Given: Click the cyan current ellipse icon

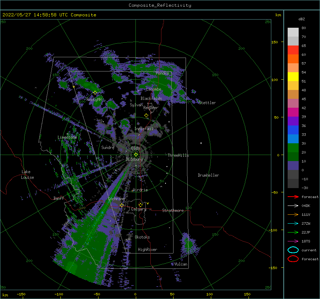Looking at the screenshot, I should point(293,250).
